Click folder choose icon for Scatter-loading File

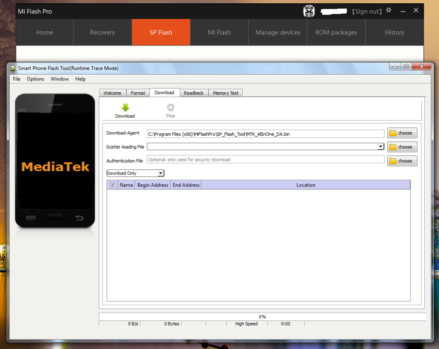393,147
